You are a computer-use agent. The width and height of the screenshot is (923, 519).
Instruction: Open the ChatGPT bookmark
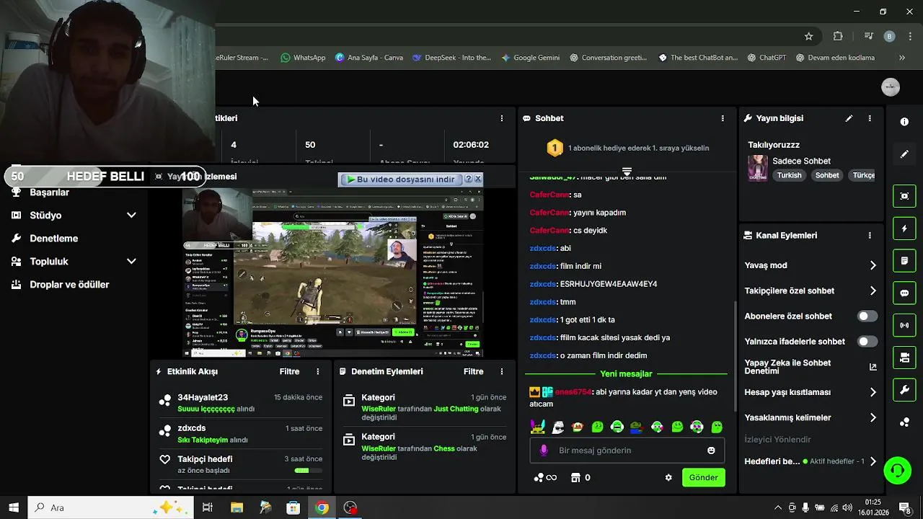(767, 58)
